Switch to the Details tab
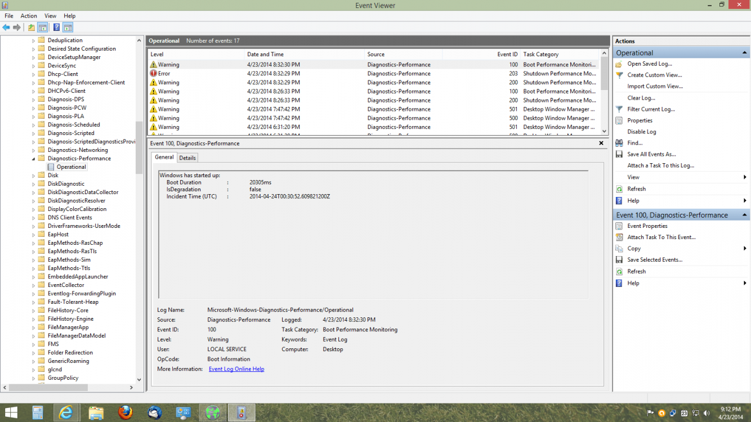 [187, 158]
